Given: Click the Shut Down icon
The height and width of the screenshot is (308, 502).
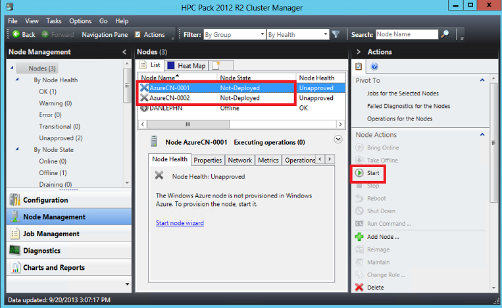Looking at the screenshot, I should coord(359,211).
